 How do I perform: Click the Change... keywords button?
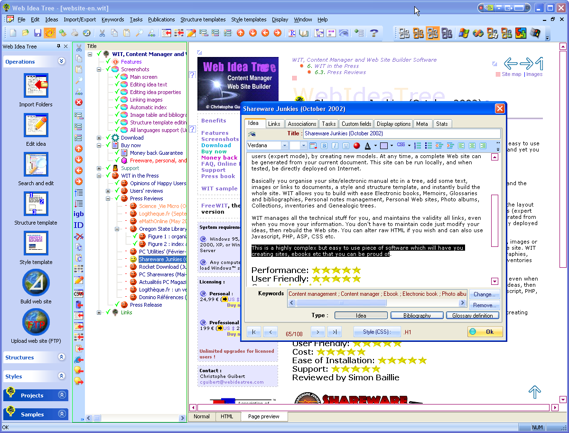[x=485, y=294]
